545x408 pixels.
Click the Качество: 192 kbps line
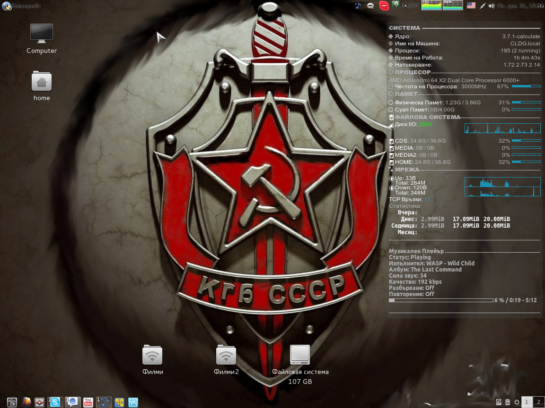(415, 282)
